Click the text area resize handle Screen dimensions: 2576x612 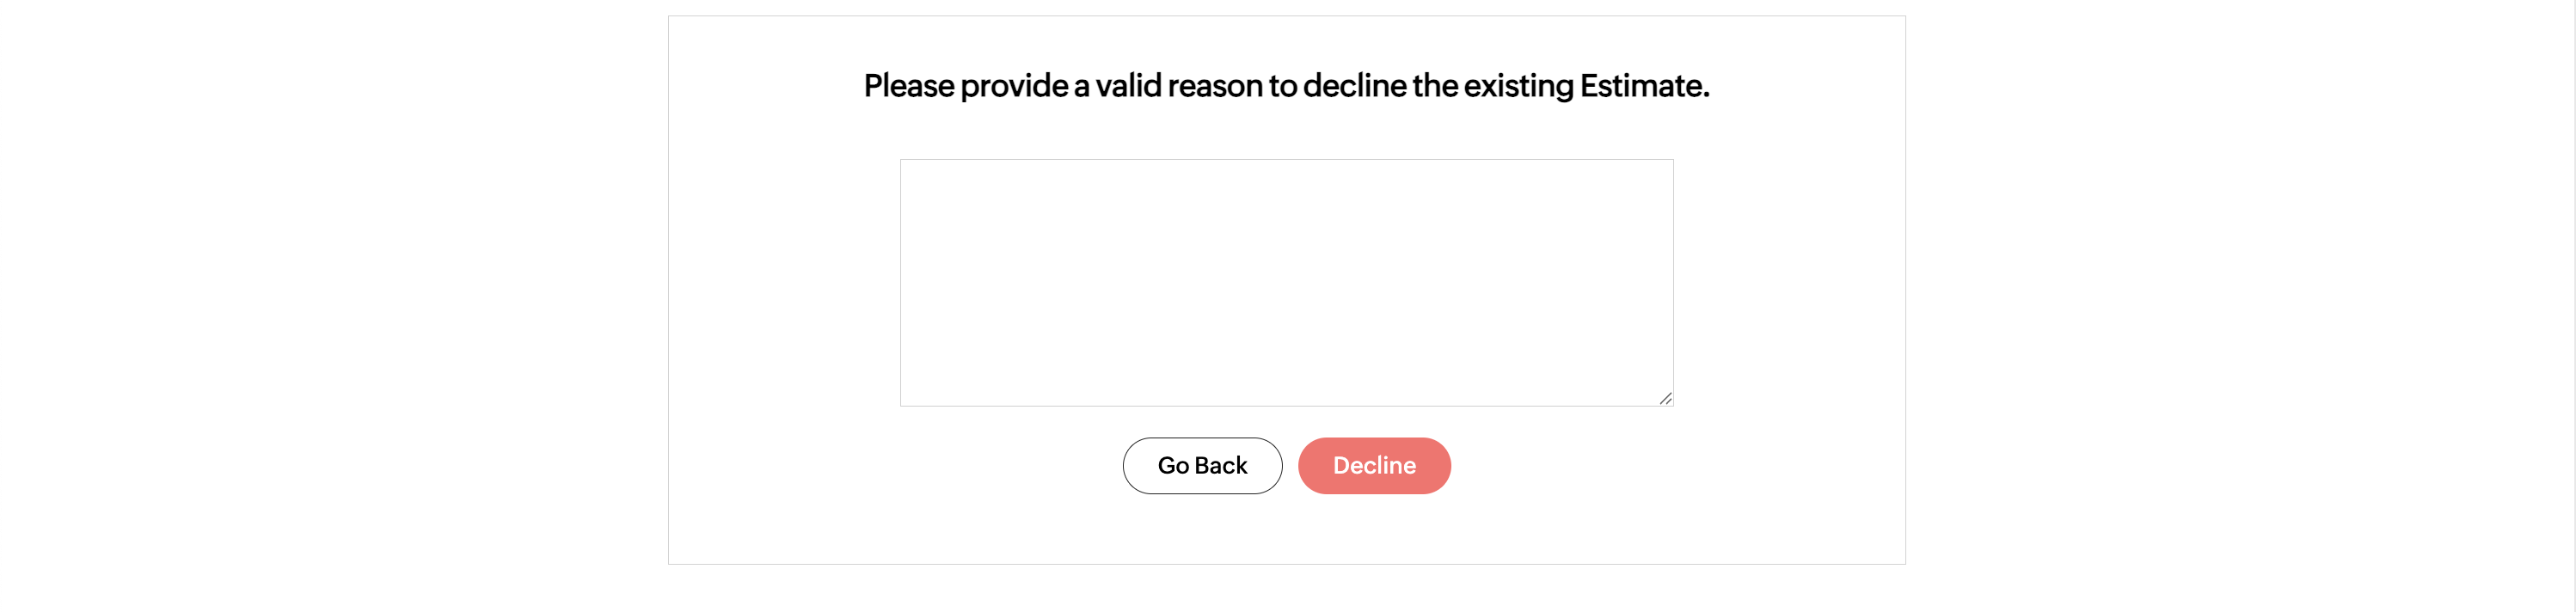tap(1665, 398)
